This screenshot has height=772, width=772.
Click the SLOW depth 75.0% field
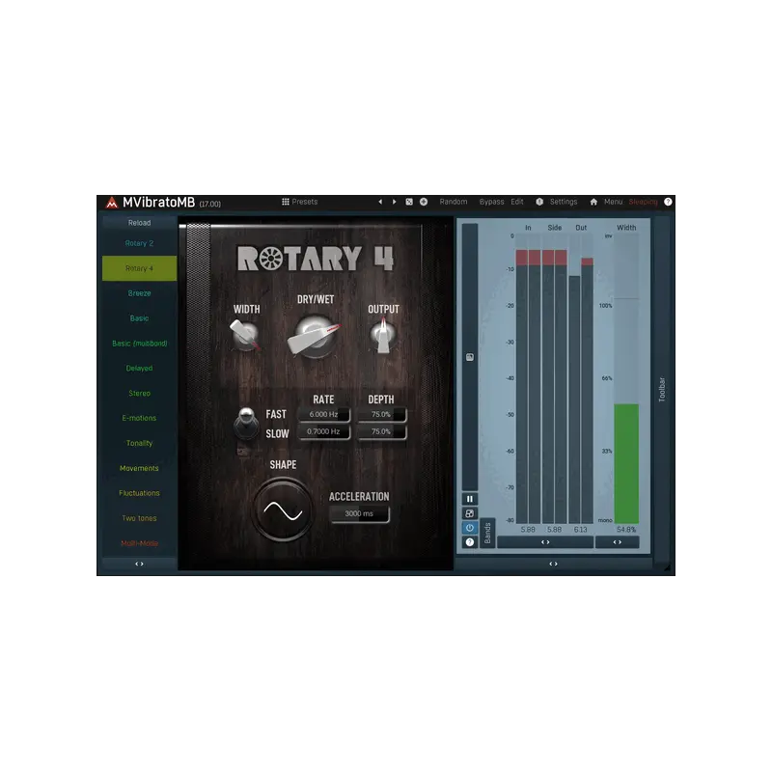[x=381, y=431]
